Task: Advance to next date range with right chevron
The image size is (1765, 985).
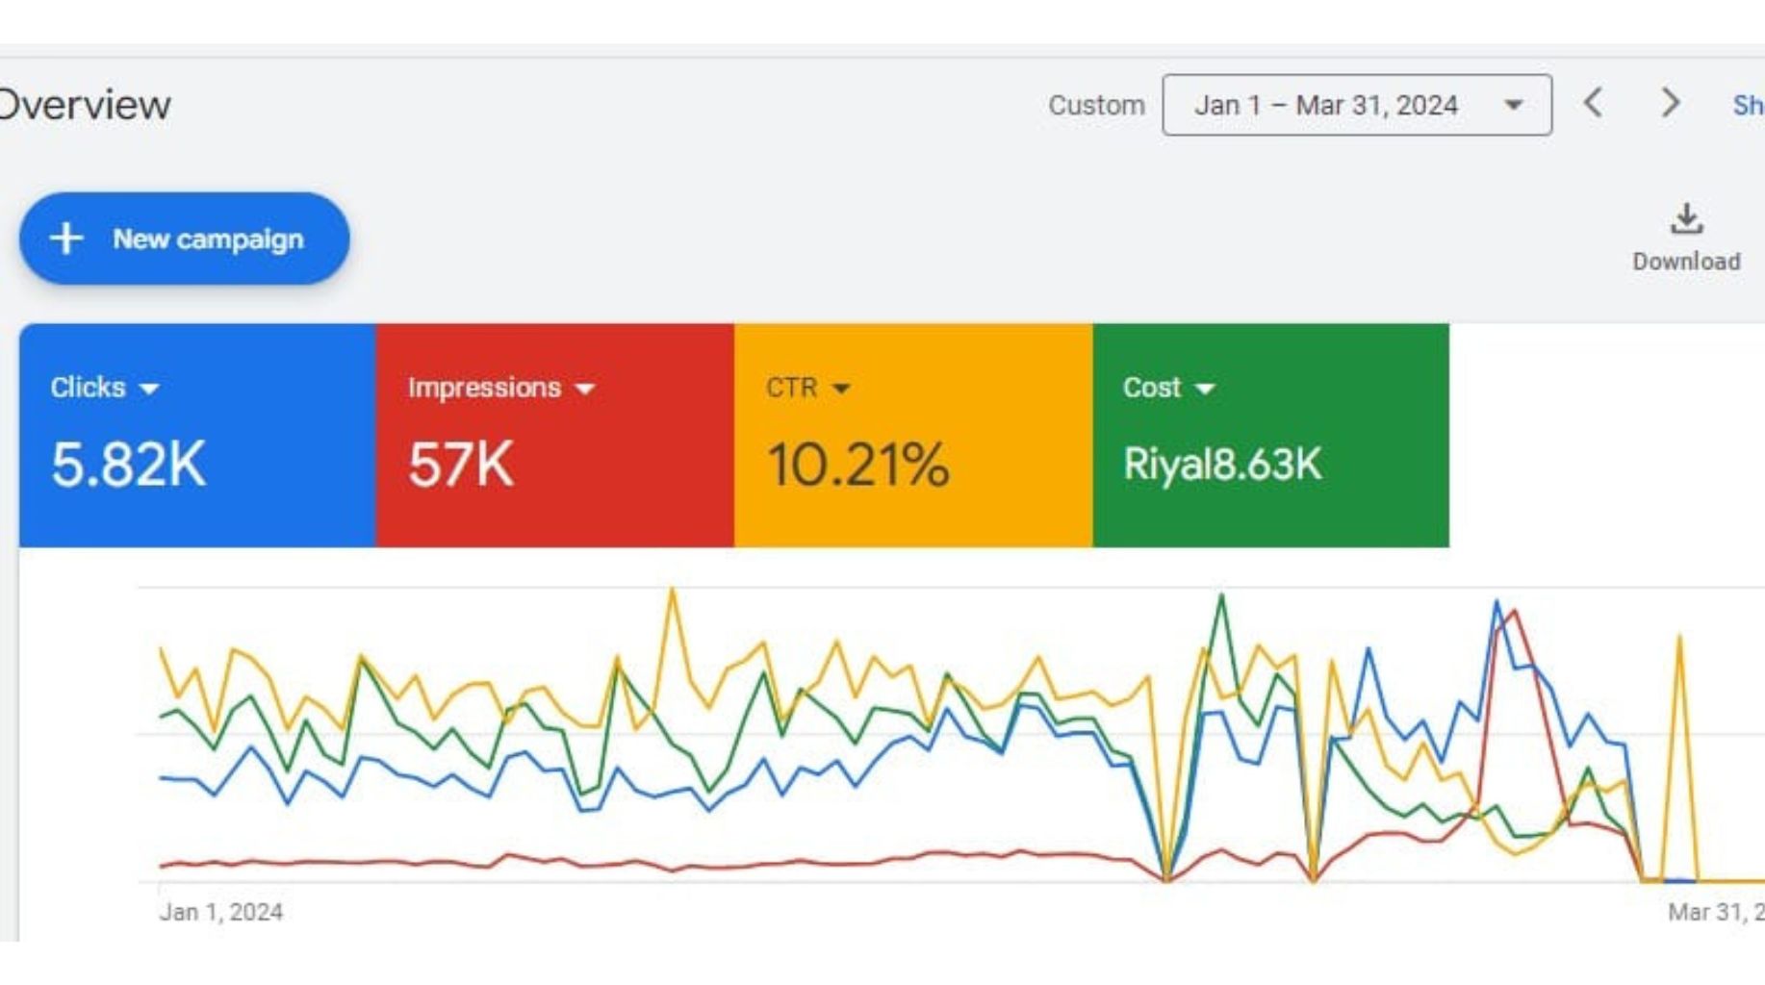Action: [1670, 103]
